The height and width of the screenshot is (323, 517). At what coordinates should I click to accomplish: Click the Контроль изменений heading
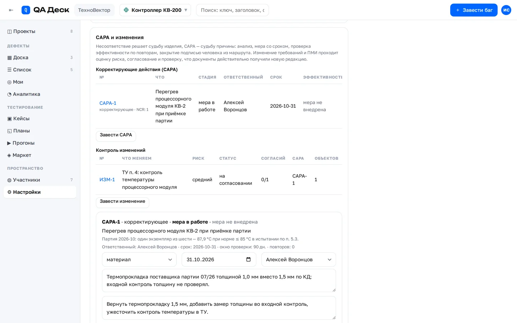click(121, 150)
